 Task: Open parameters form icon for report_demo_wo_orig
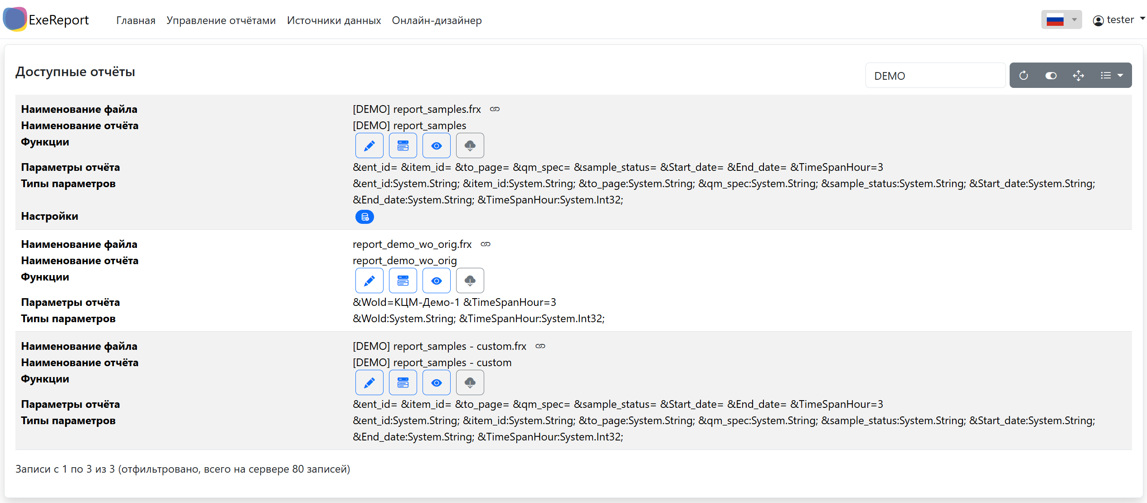click(x=403, y=281)
